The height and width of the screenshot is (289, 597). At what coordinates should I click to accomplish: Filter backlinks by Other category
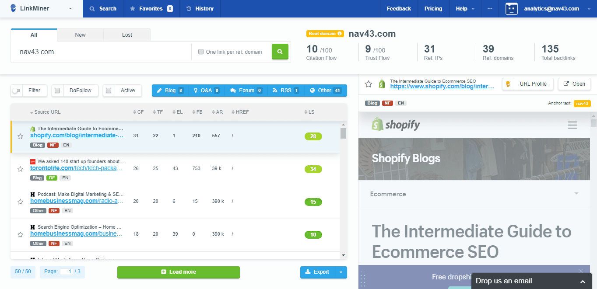click(x=325, y=91)
